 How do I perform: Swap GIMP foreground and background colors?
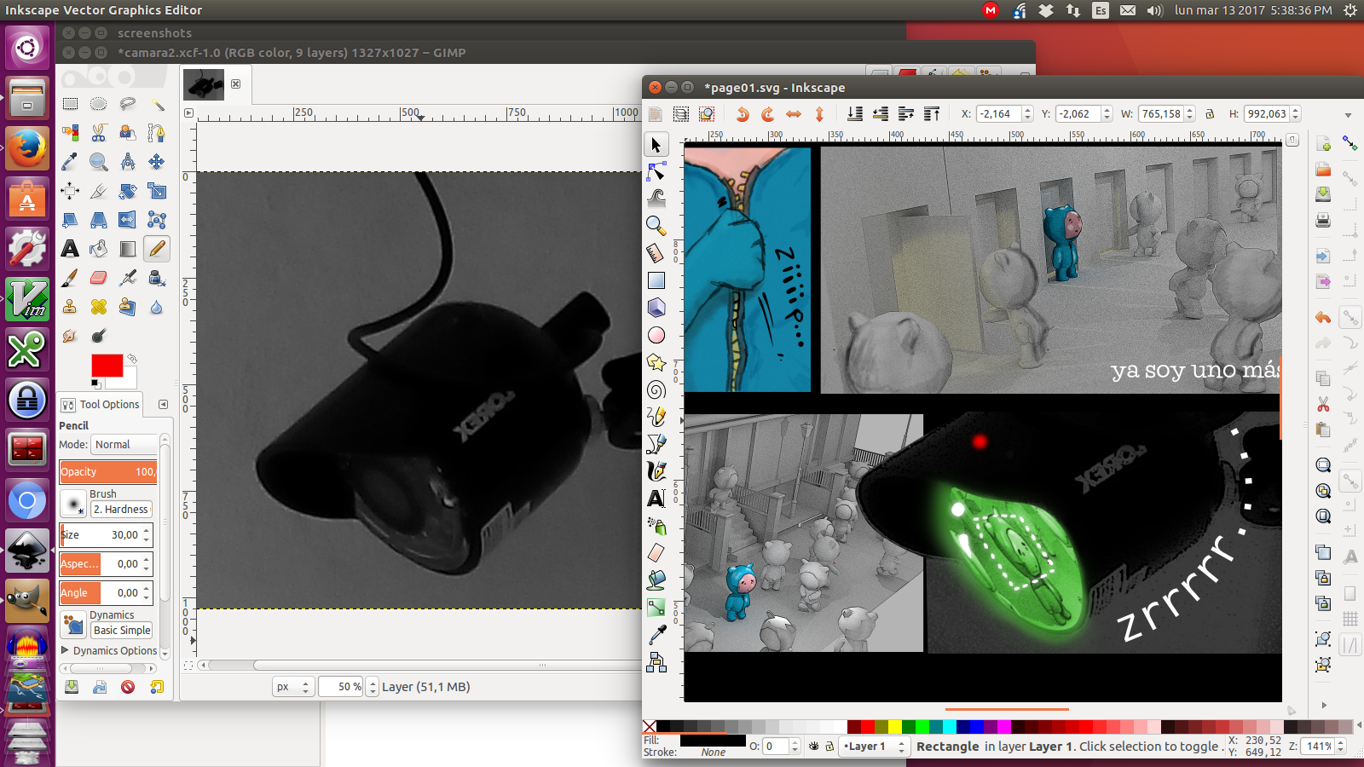132,359
